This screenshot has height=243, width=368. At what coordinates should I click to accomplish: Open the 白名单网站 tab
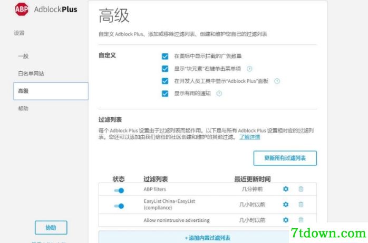click(31, 73)
